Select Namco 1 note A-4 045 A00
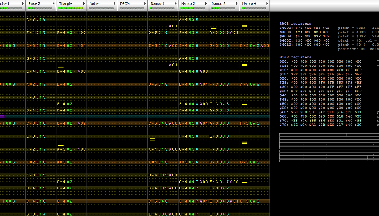The height and width of the screenshot is (216, 379). [163, 149]
